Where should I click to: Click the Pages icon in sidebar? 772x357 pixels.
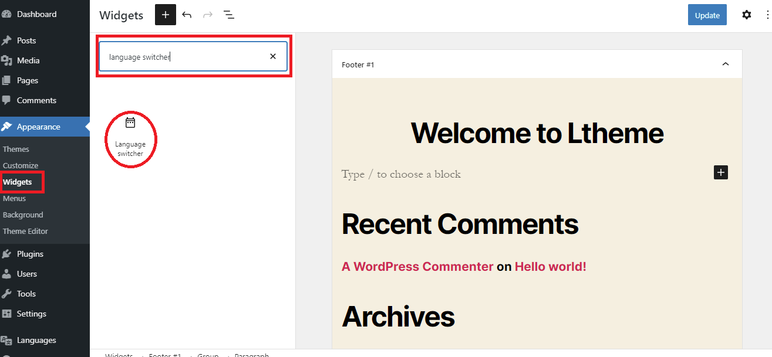[x=6, y=80]
